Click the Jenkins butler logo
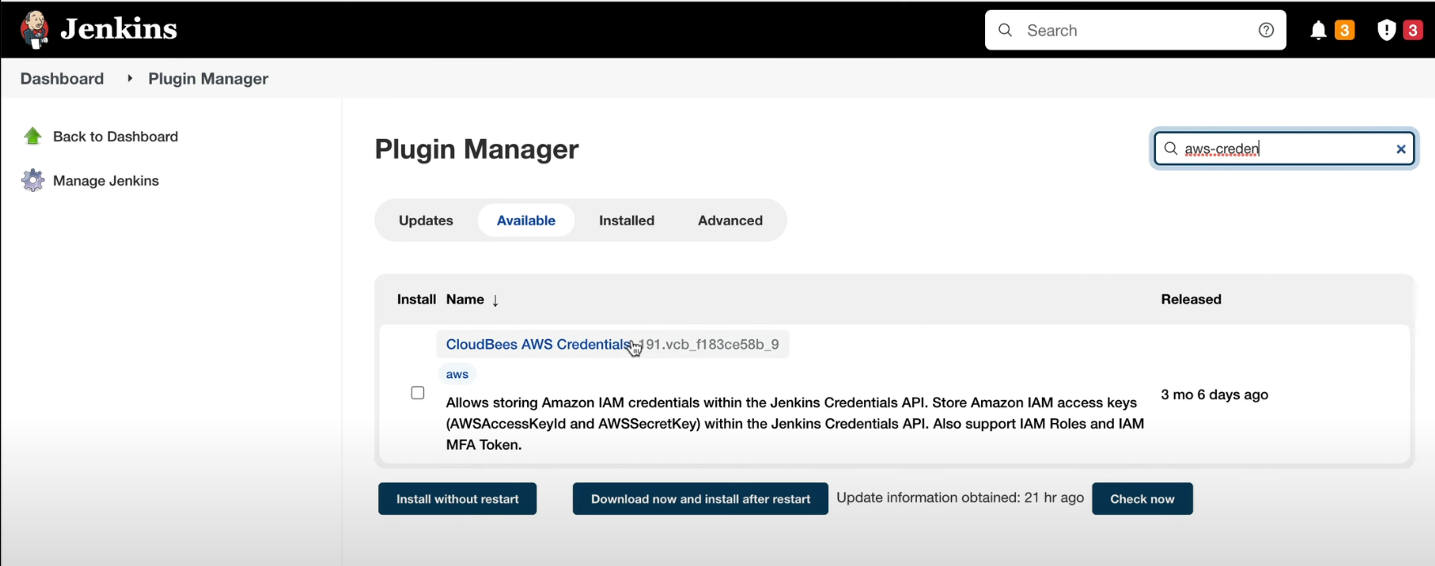Screen dimensions: 1435x566 (34, 30)
